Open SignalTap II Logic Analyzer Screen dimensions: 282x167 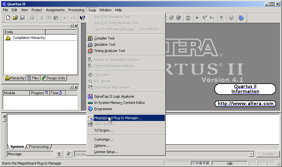(x=114, y=96)
